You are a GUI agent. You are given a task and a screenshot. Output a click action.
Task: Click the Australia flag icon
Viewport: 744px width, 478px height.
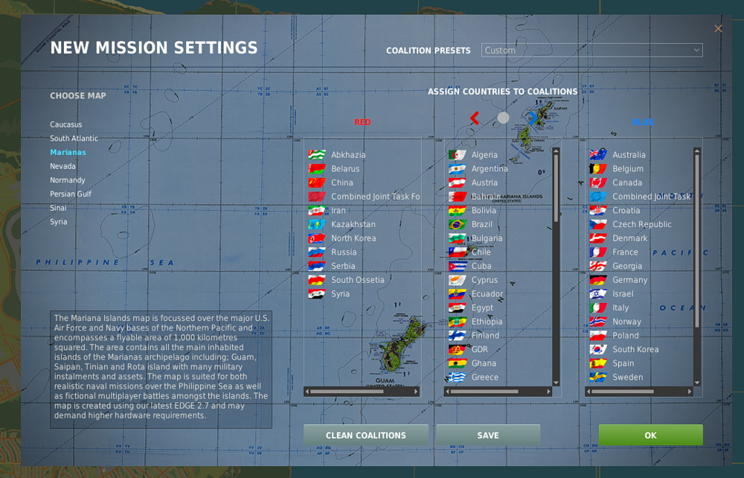(598, 155)
